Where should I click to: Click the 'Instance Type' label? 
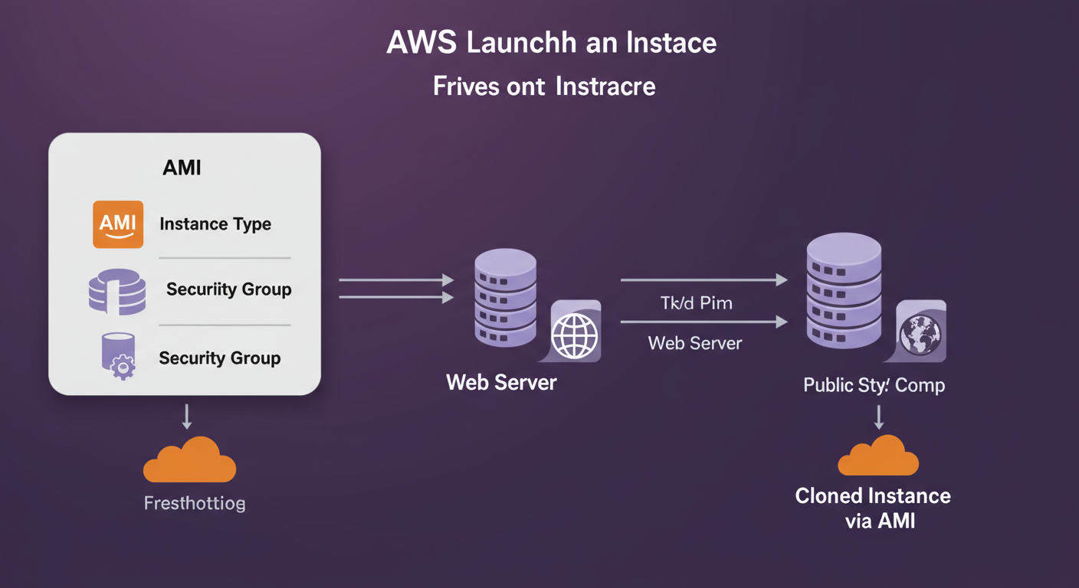click(215, 224)
